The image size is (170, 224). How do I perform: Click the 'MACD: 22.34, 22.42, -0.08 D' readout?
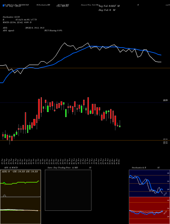tap(17, 22)
